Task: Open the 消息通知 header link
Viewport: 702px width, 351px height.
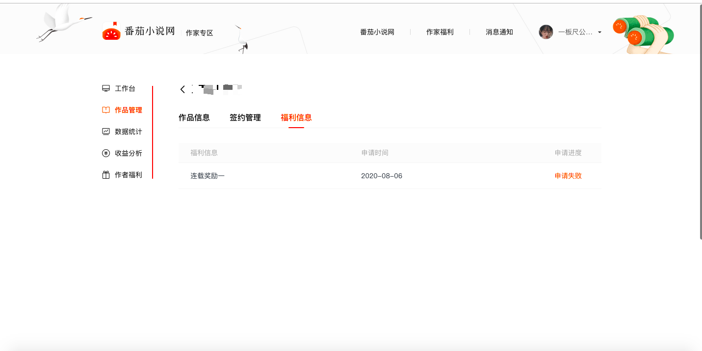Action: pos(499,32)
